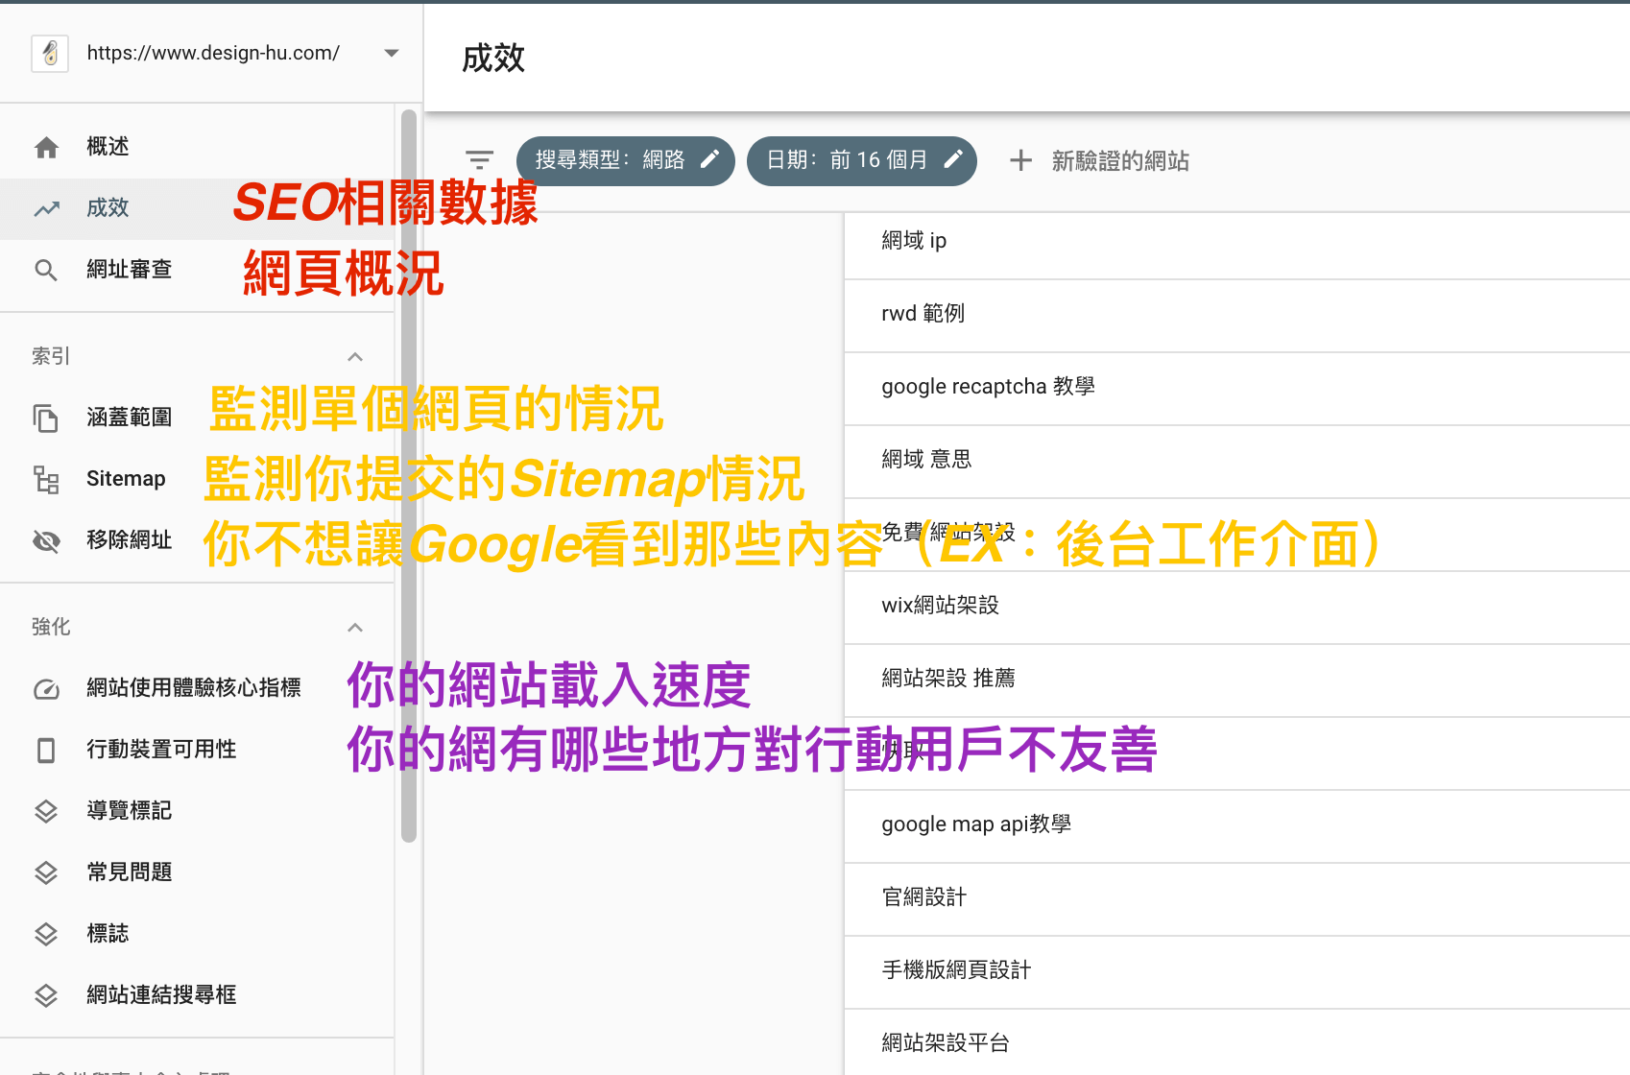This screenshot has width=1630, height=1075.
Task: Edit the 日期：前 16 個月 filter chip
Action: (x=861, y=160)
